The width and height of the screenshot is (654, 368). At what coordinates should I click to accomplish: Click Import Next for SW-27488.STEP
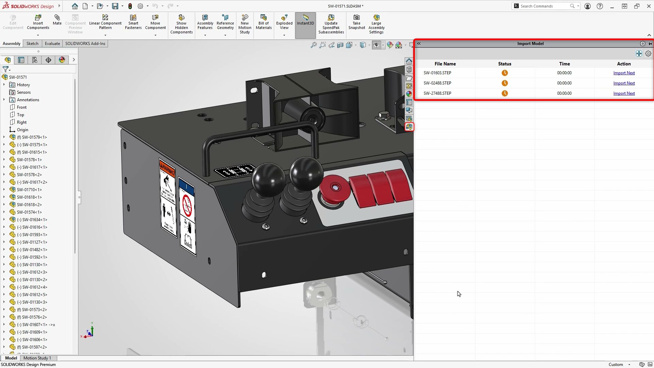pos(624,93)
